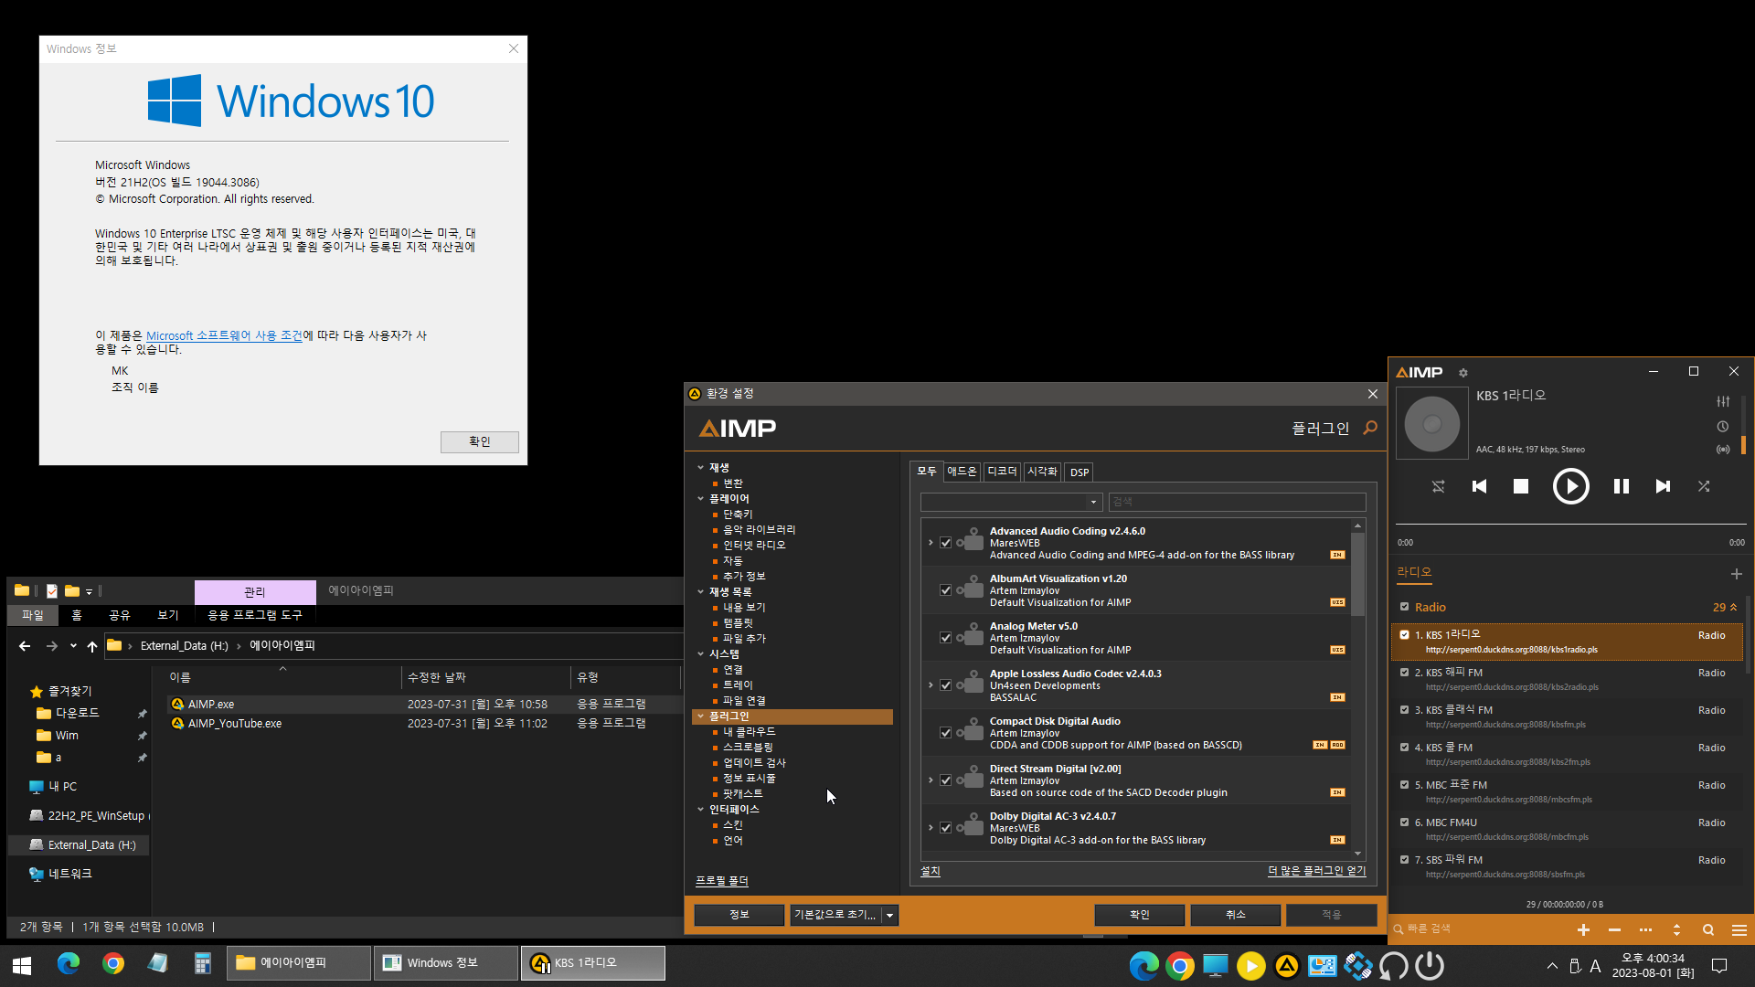Skip to the previous track in AIMP

pyautogui.click(x=1479, y=486)
